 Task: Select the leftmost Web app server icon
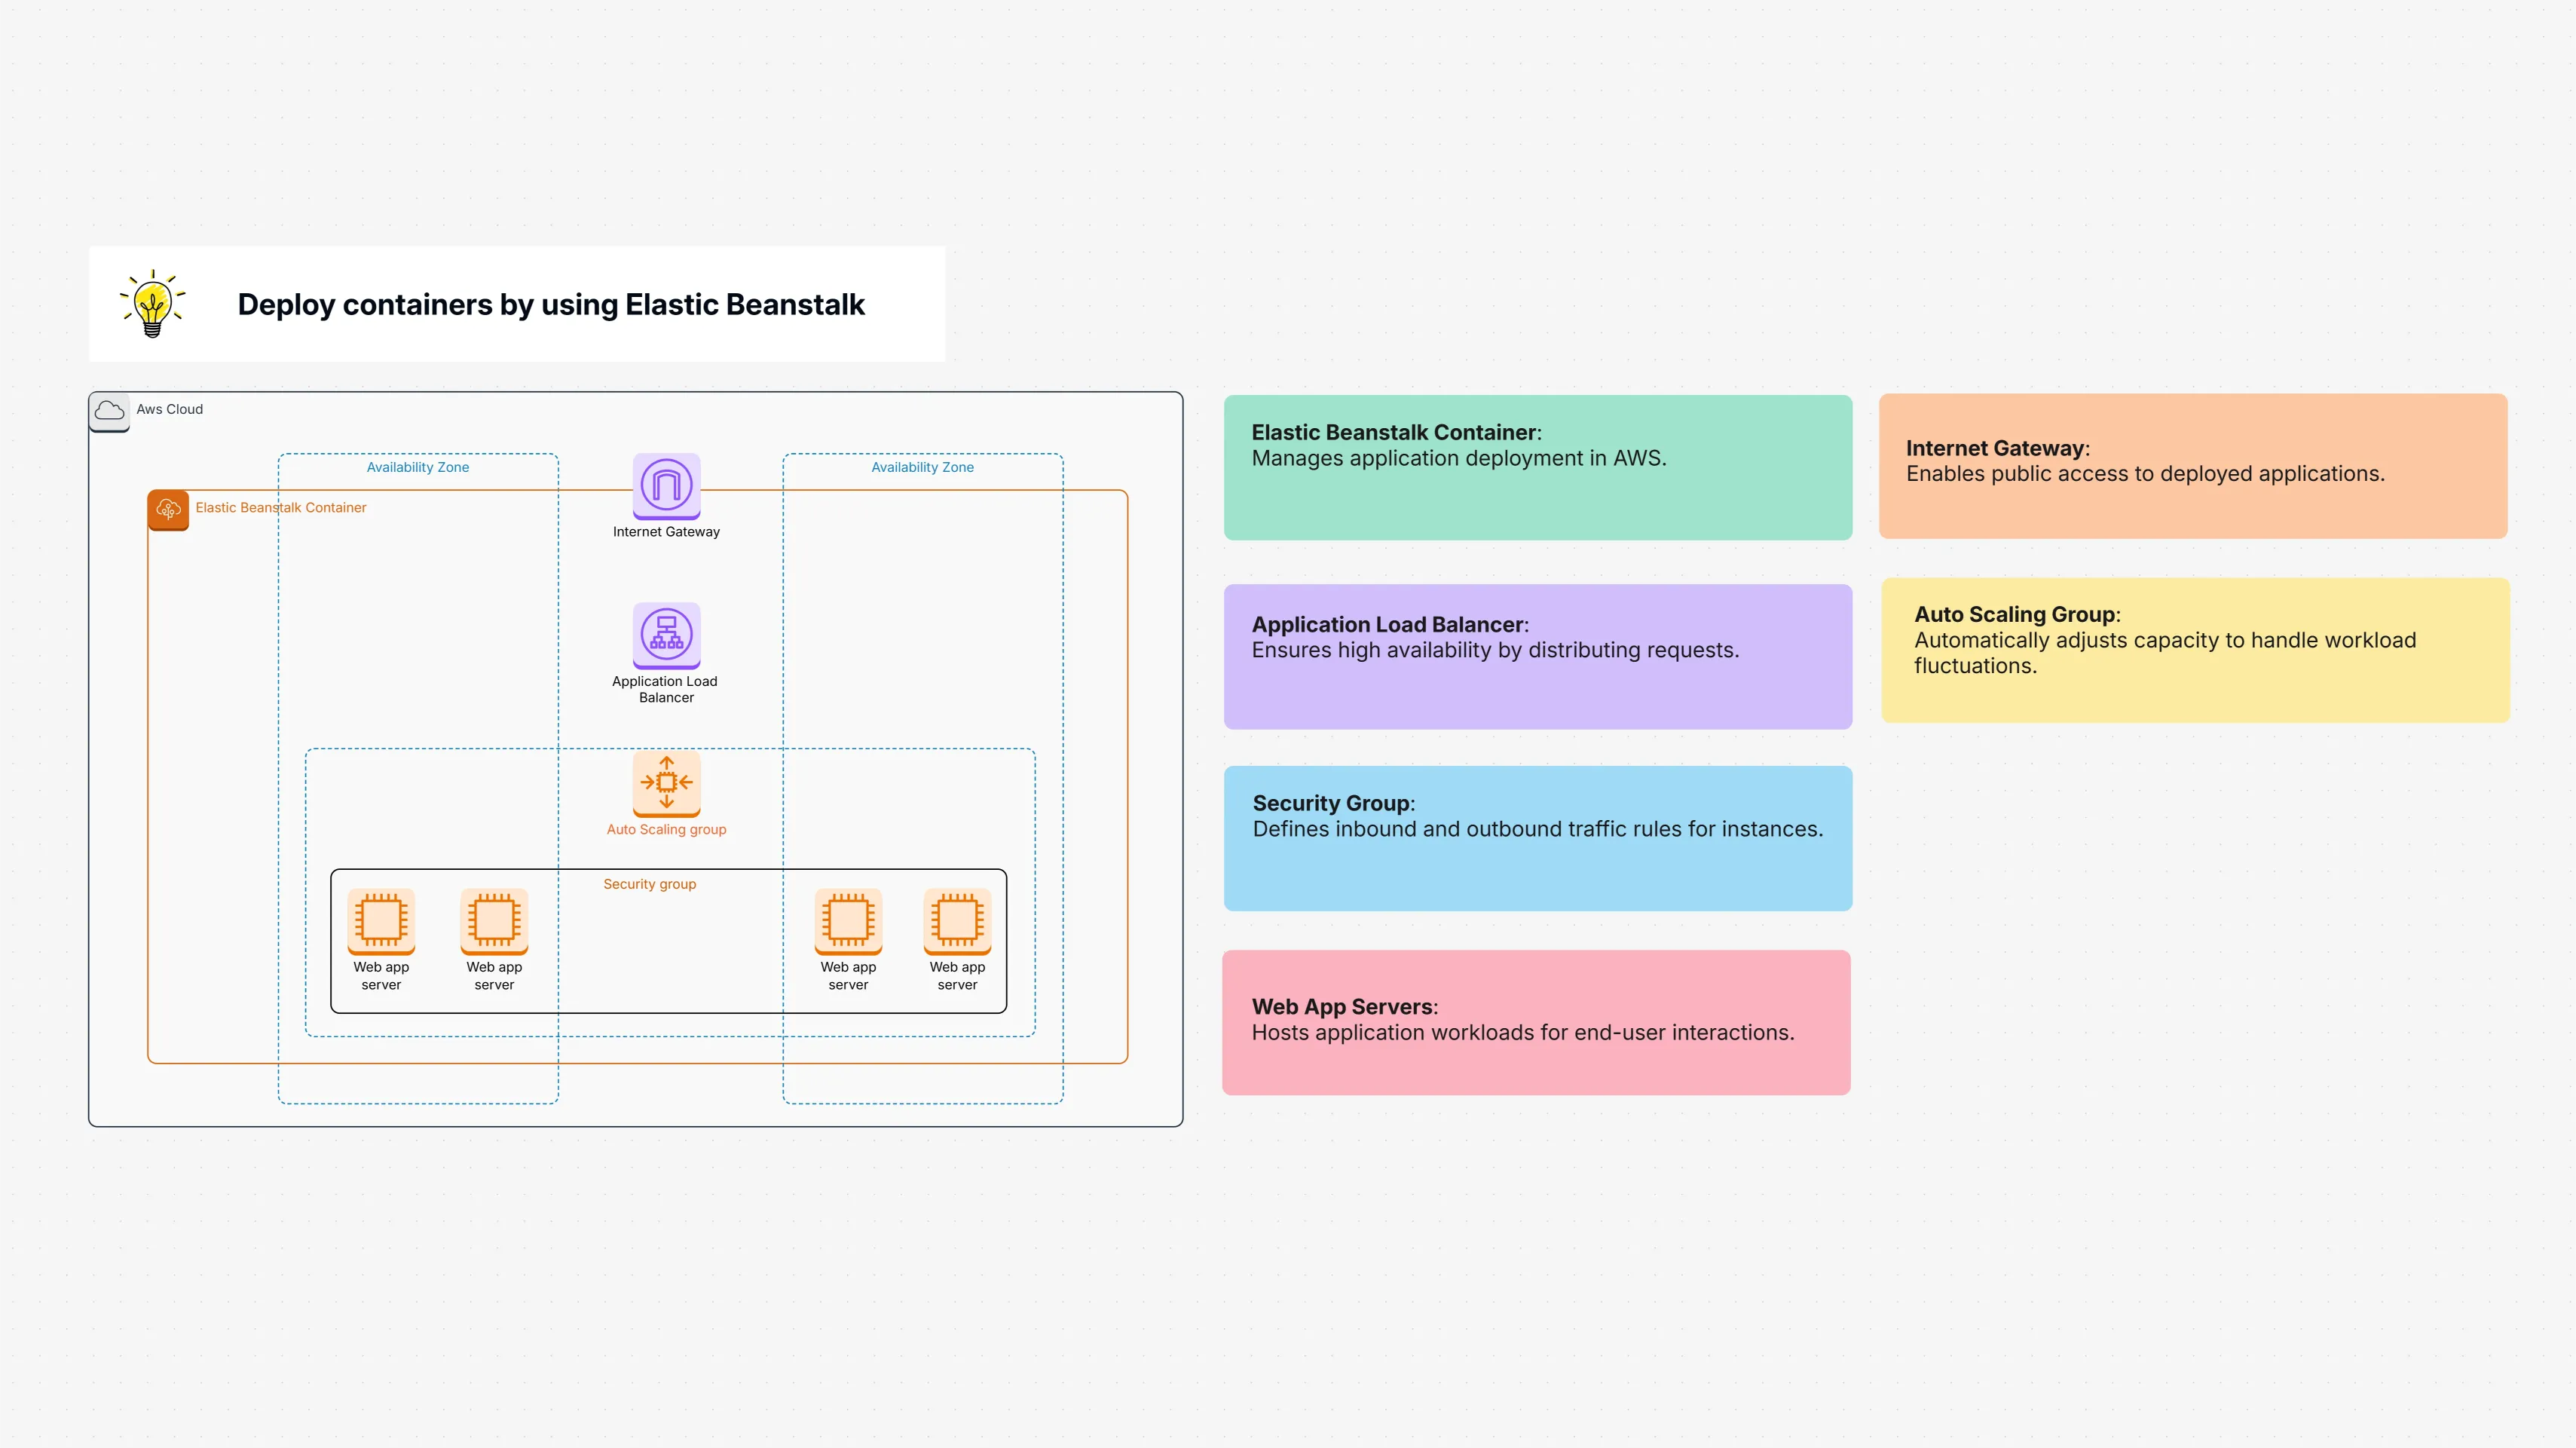[381, 922]
